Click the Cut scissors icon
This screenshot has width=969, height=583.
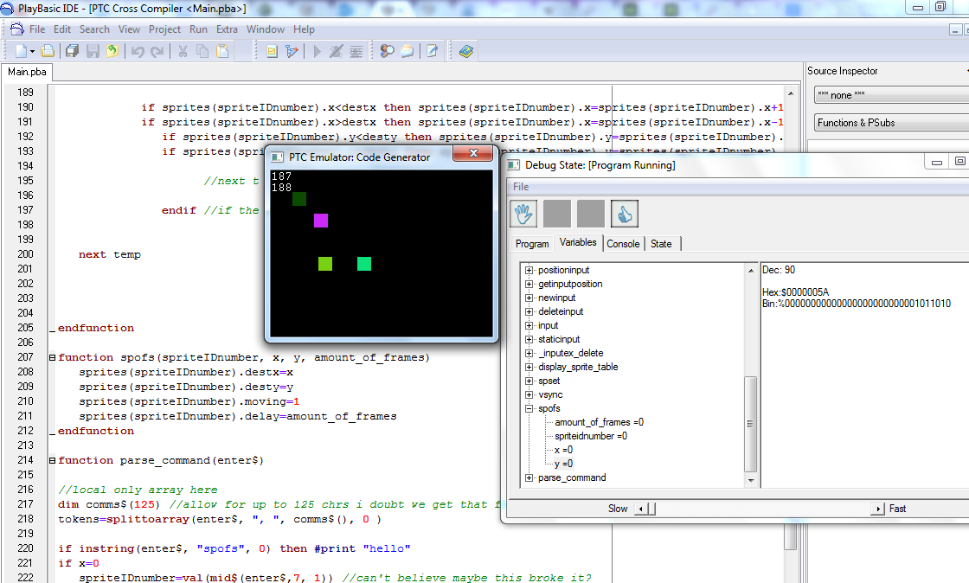pos(183,51)
